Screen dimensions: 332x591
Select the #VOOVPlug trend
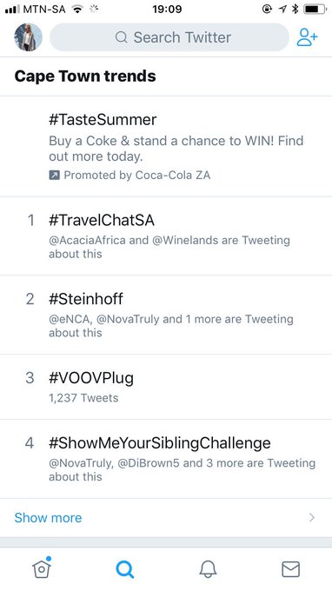(x=166, y=387)
